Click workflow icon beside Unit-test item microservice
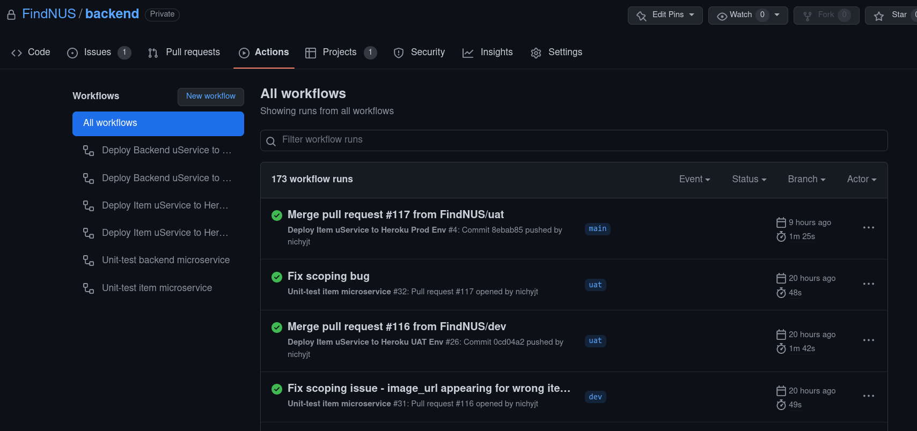Image resolution: width=917 pixels, height=431 pixels. [89, 288]
